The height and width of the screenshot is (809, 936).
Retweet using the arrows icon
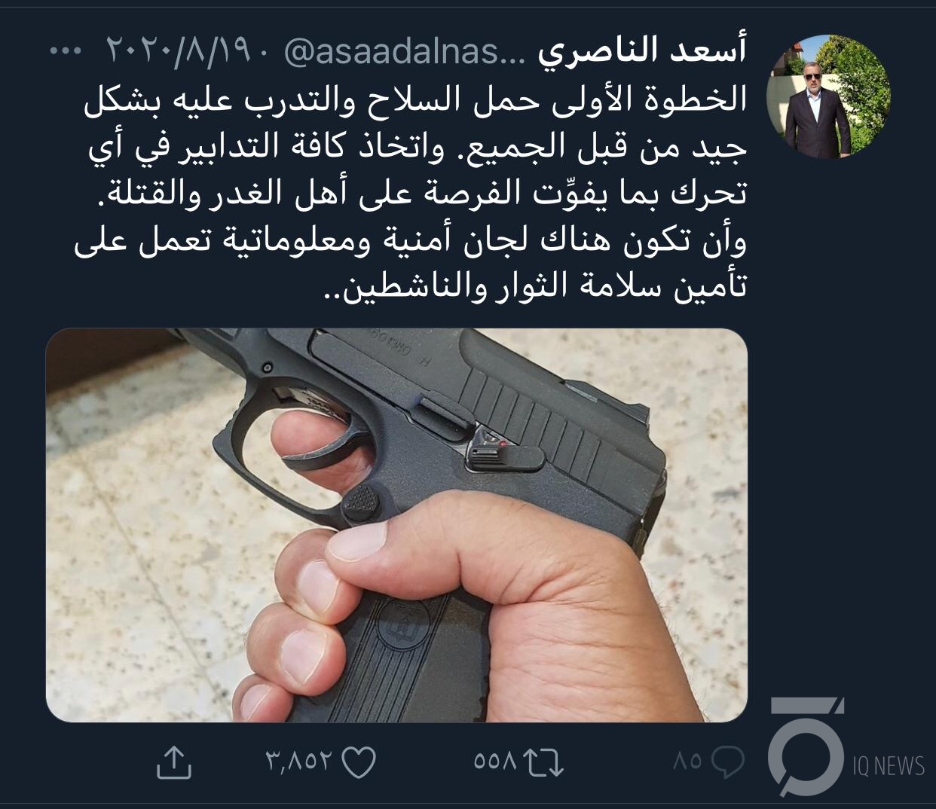[x=544, y=762]
